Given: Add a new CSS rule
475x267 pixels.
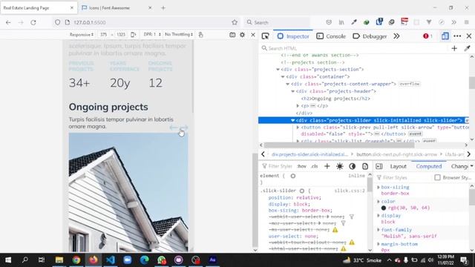Looking at the screenshot, I should click(327, 166).
